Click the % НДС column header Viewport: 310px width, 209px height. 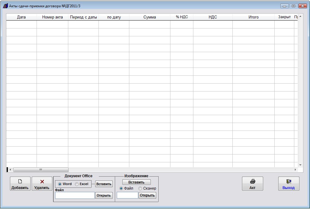(x=182, y=17)
